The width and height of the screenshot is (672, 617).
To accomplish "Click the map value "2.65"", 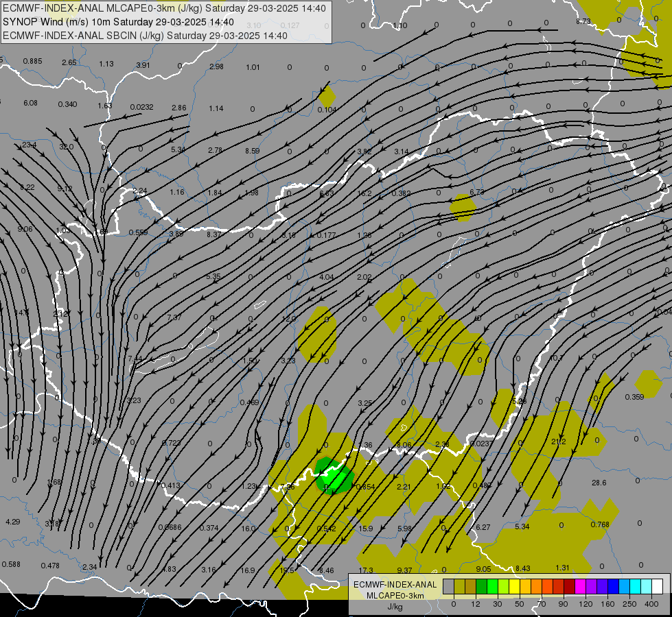I will [x=69, y=62].
